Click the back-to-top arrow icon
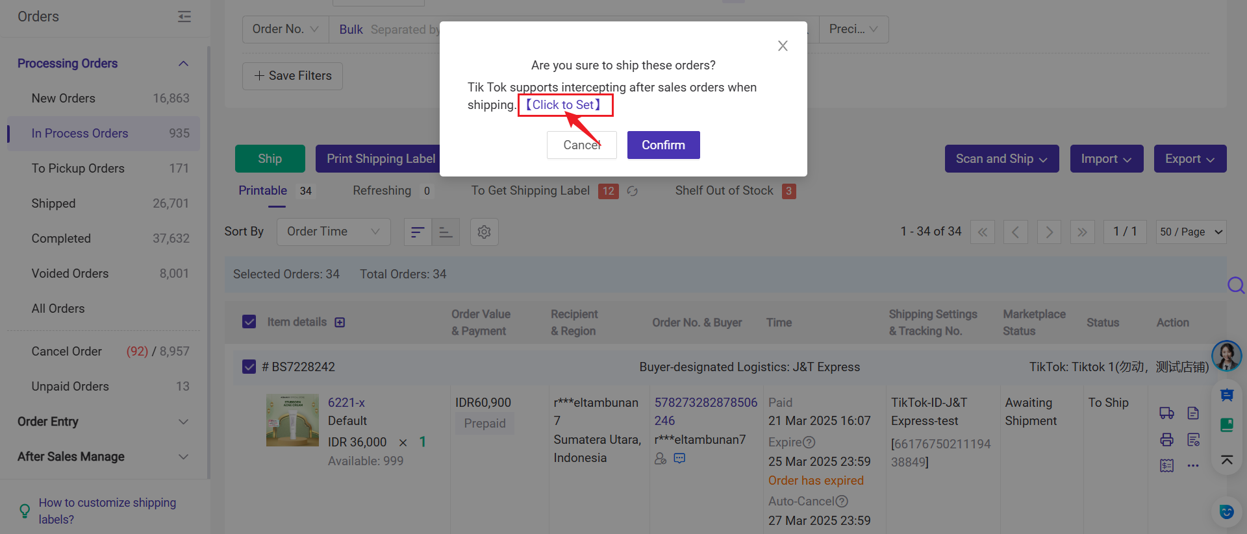Screen dimensions: 1247x534 [1226, 460]
